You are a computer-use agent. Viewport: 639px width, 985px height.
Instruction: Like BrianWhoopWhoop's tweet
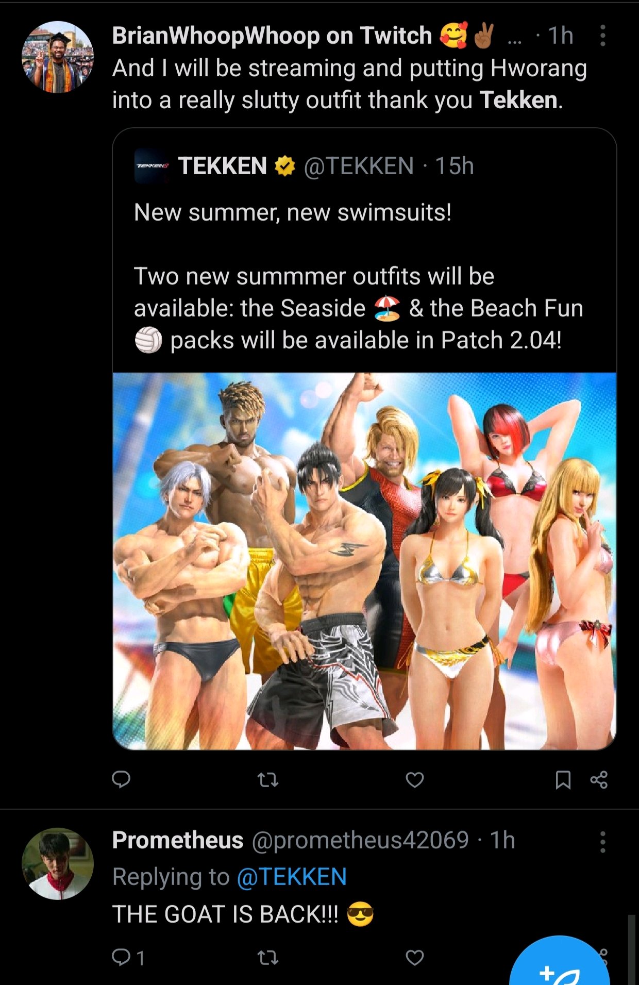(415, 780)
